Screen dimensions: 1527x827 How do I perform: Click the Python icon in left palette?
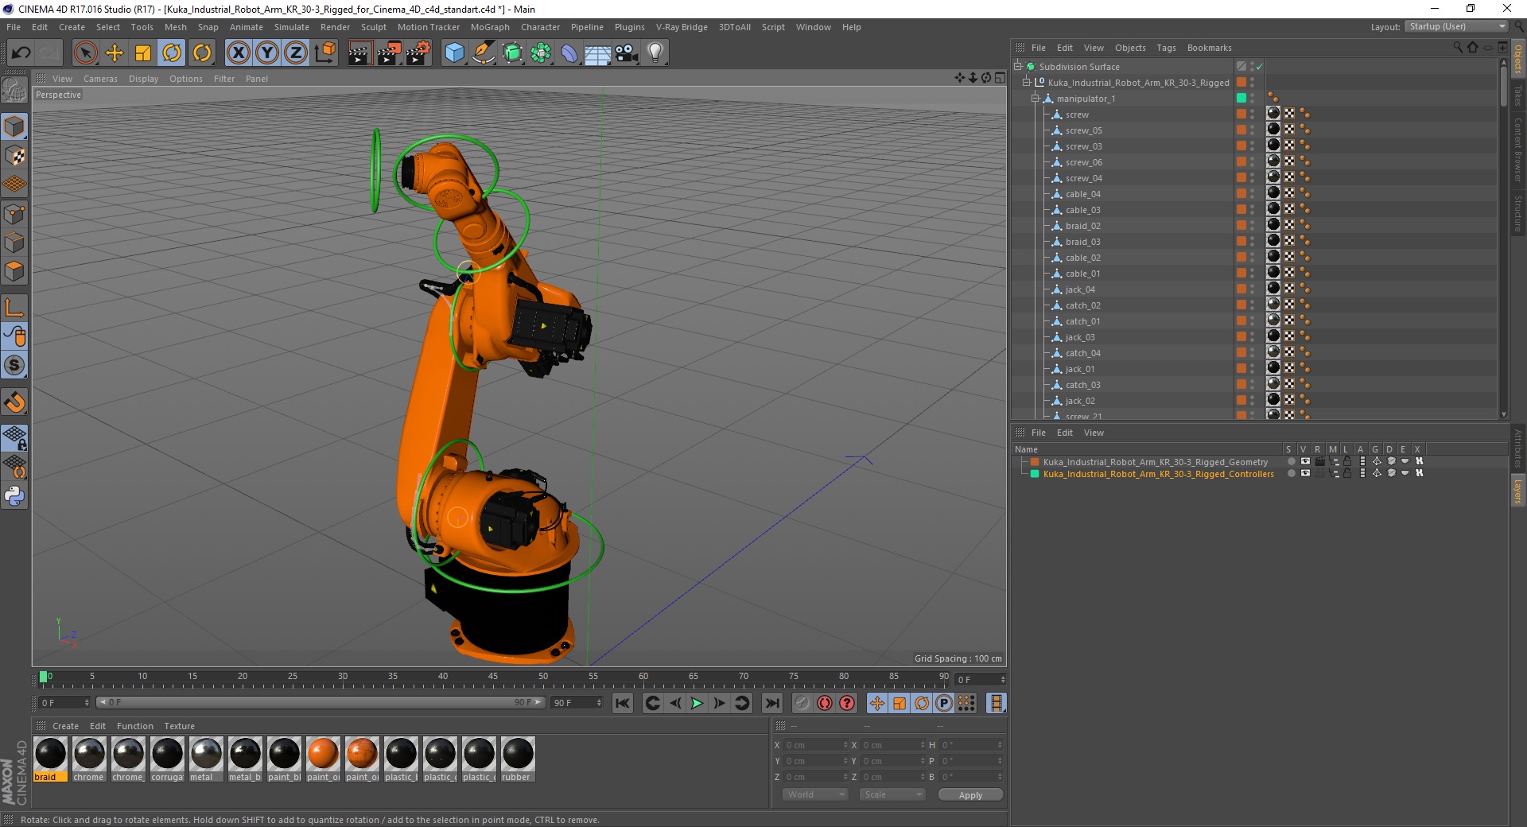(x=14, y=496)
